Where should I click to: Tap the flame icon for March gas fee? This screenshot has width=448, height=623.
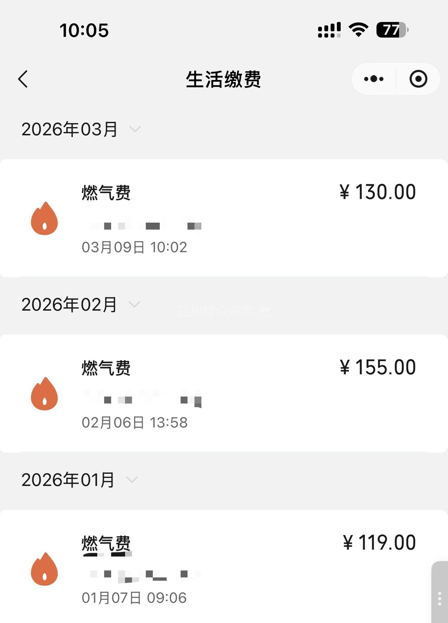click(x=44, y=218)
